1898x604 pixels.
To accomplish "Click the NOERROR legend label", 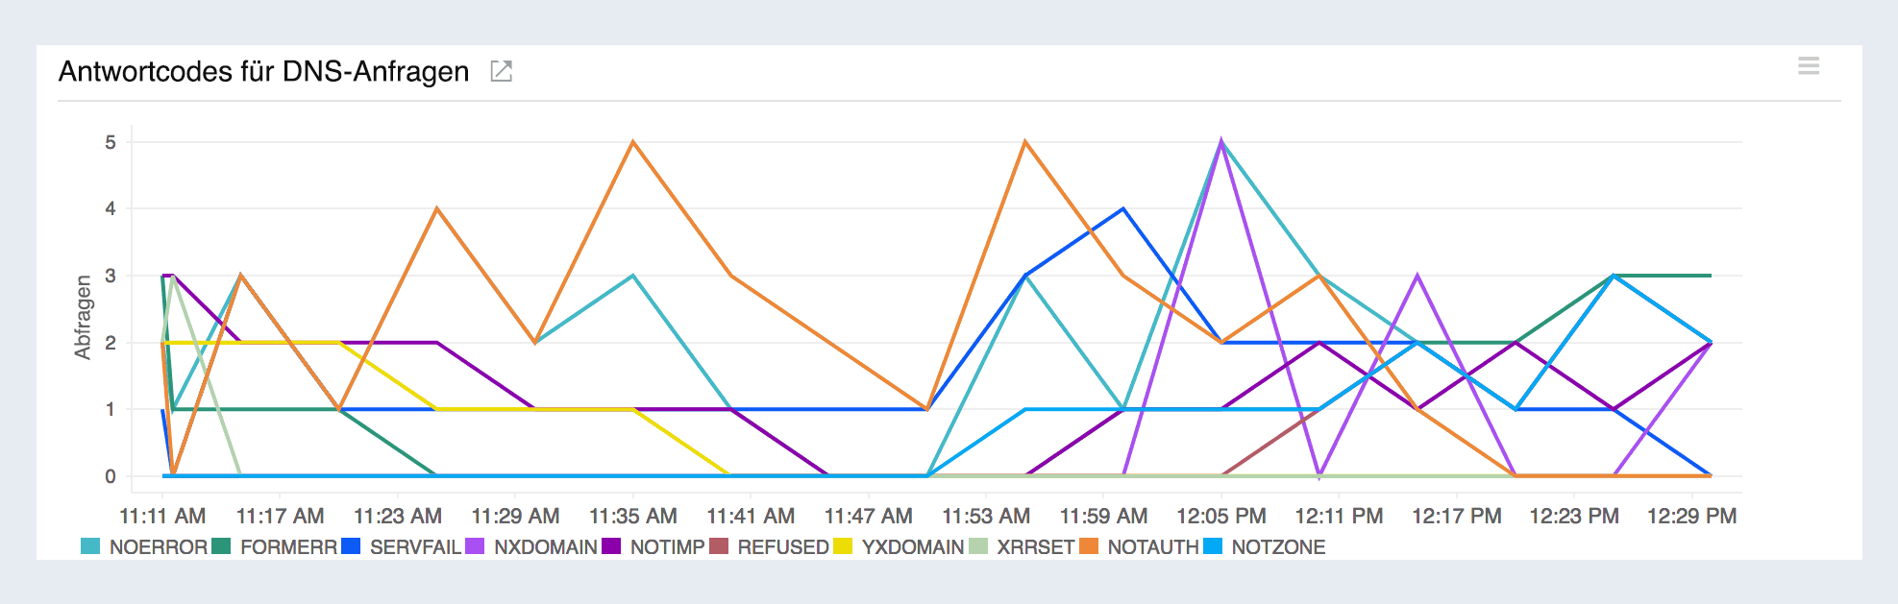I will (x=157, y=547).
